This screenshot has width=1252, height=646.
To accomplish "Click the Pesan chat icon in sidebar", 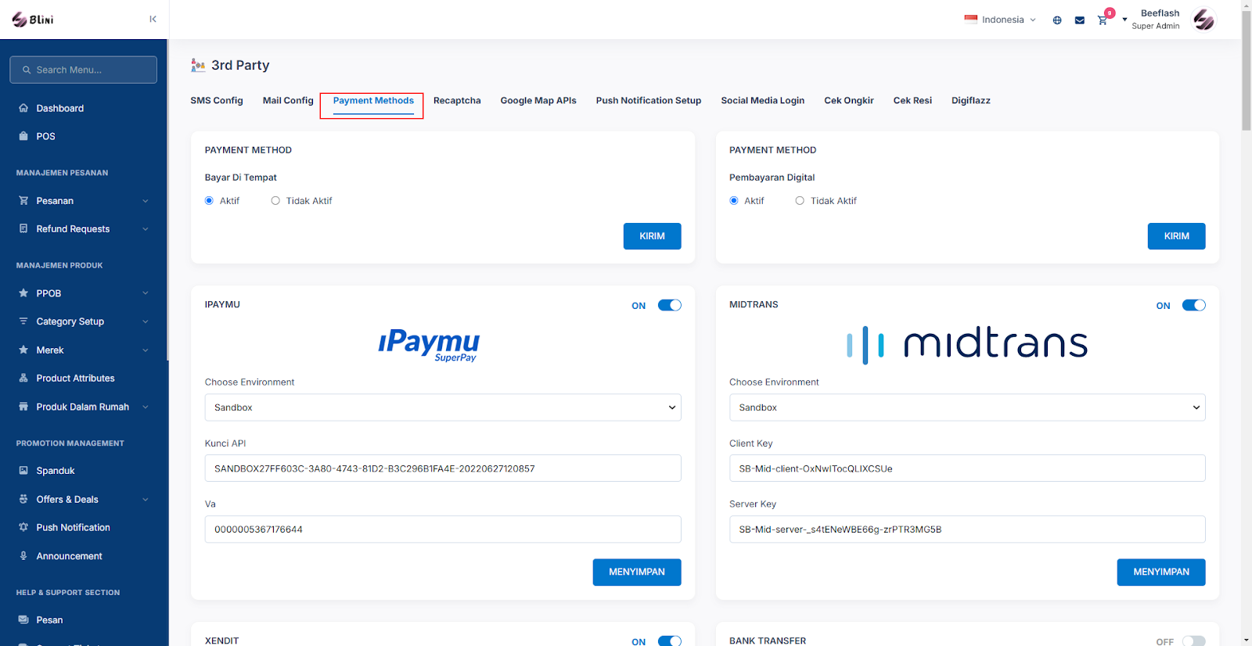I will [x=23, y=620].
